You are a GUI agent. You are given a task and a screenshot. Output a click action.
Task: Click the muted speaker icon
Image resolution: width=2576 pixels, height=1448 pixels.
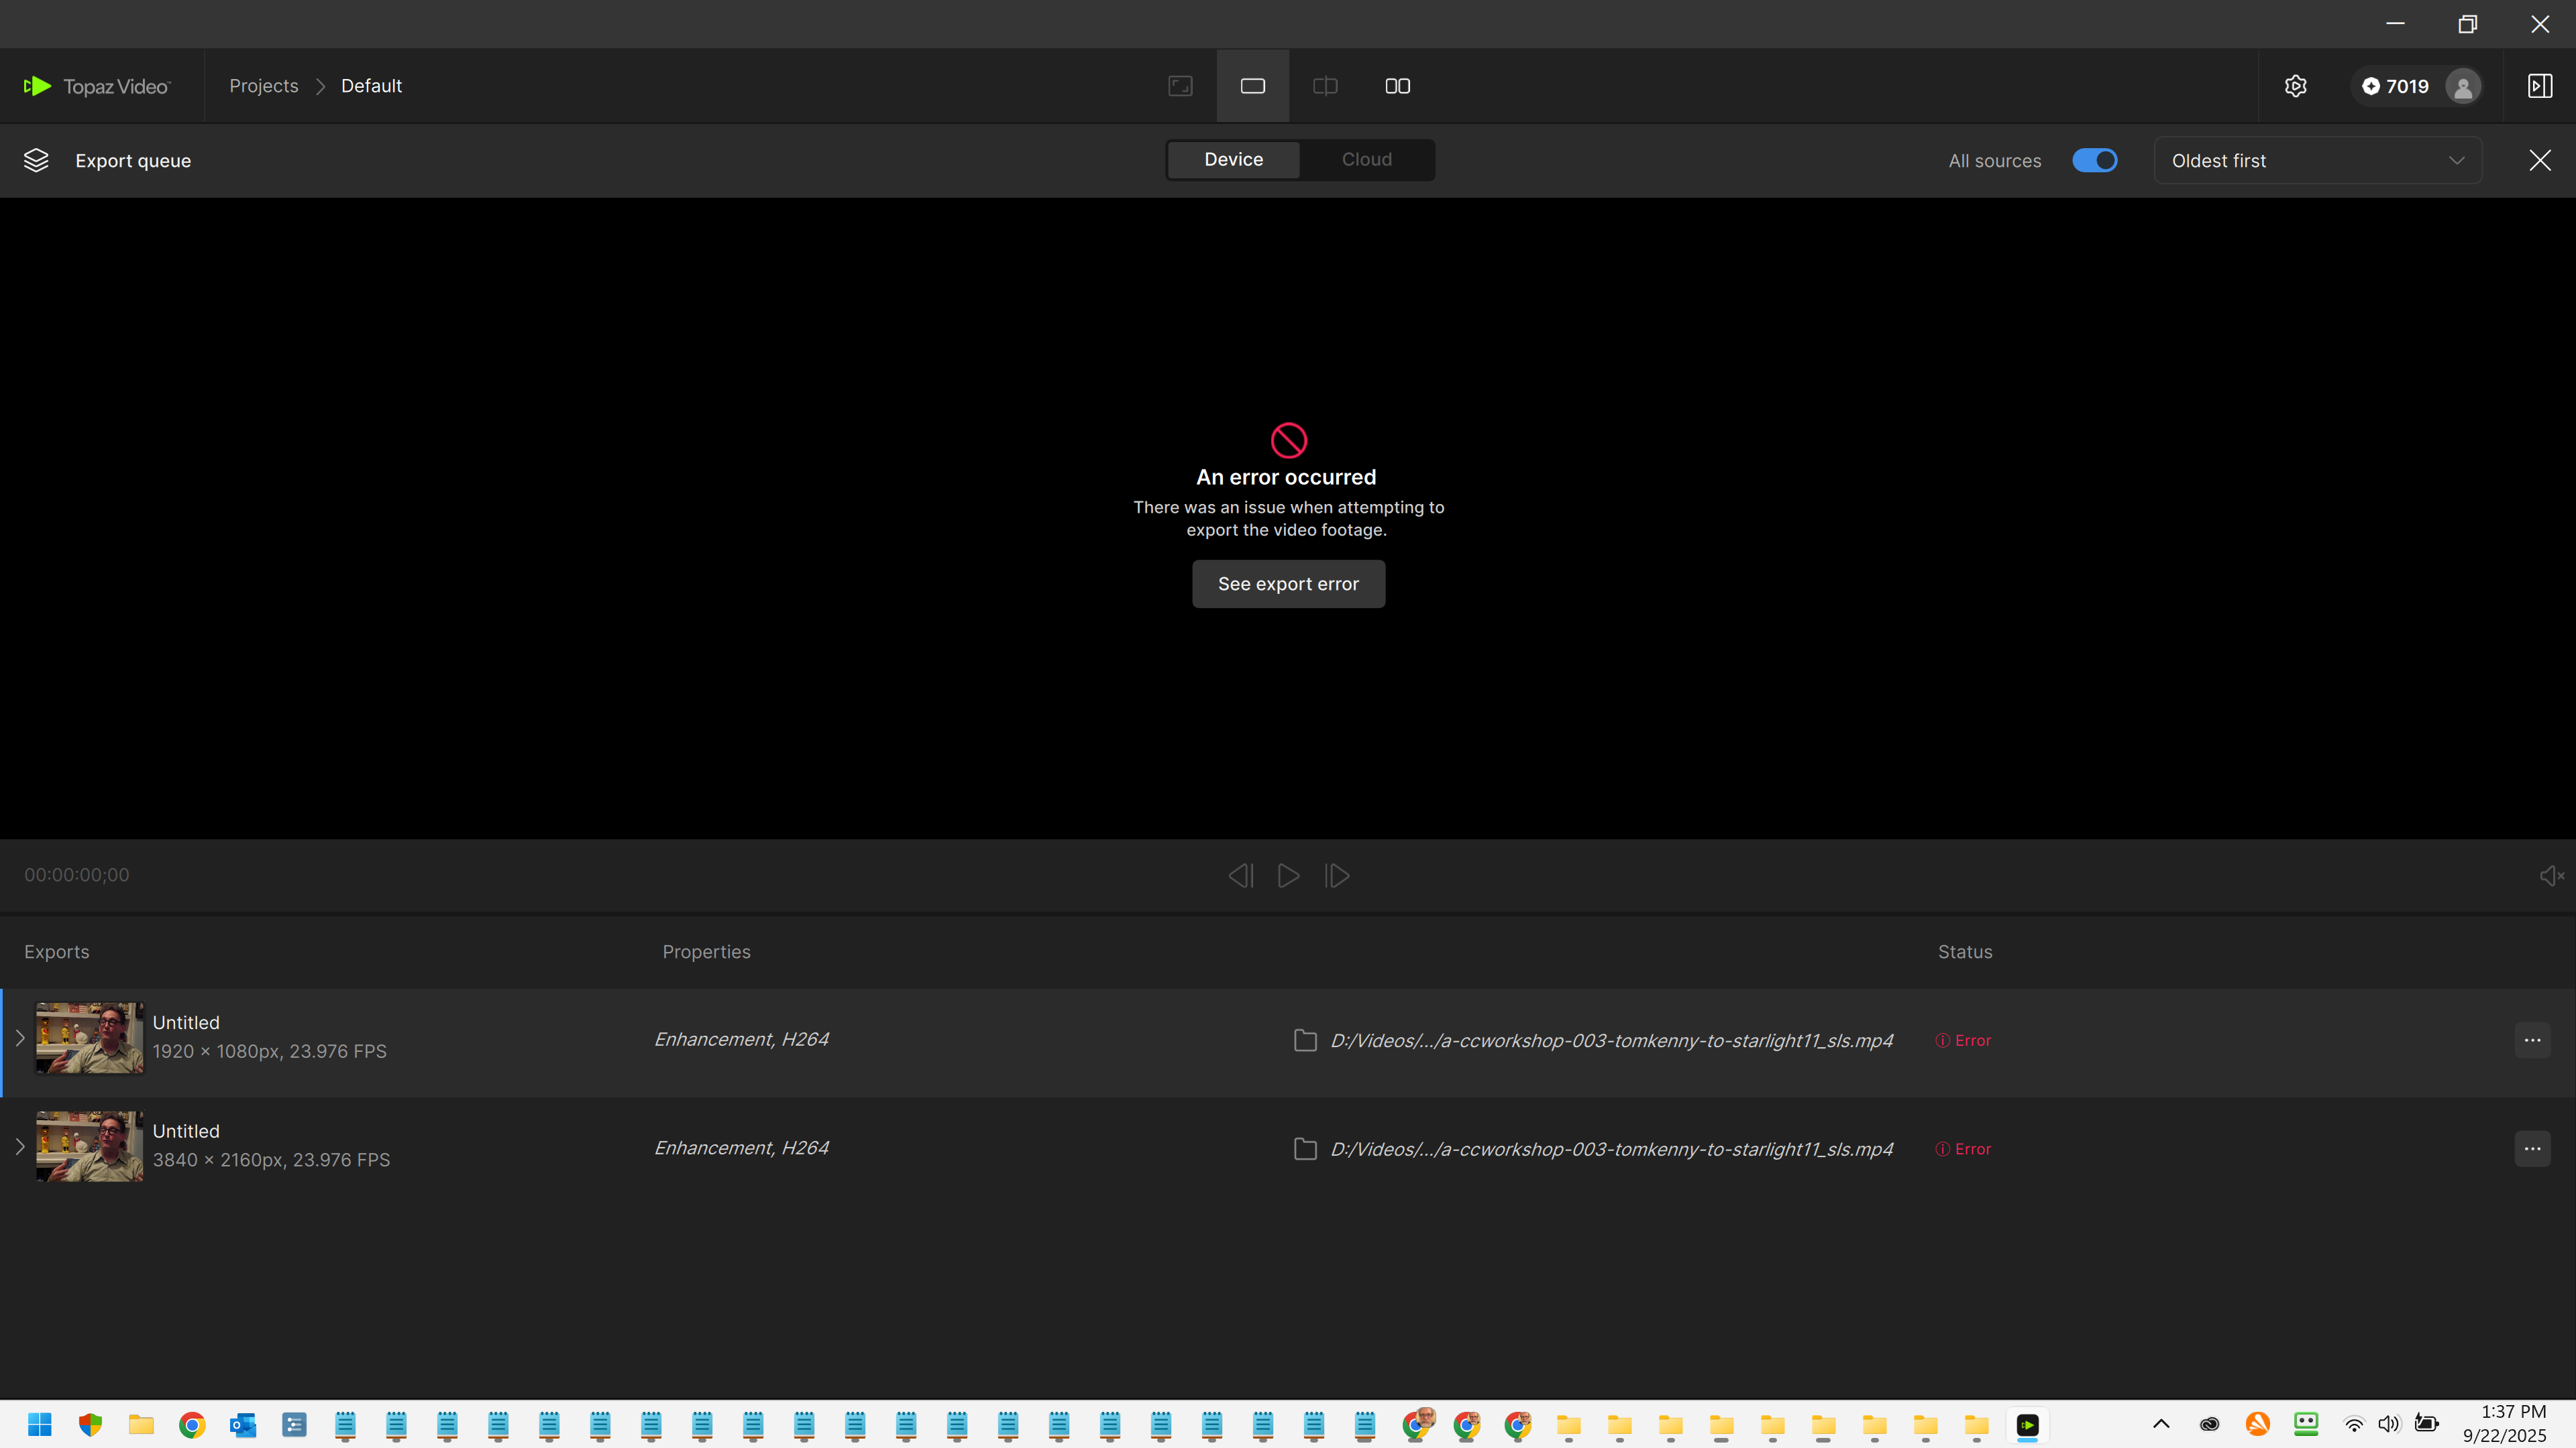tap(2550, 876)
